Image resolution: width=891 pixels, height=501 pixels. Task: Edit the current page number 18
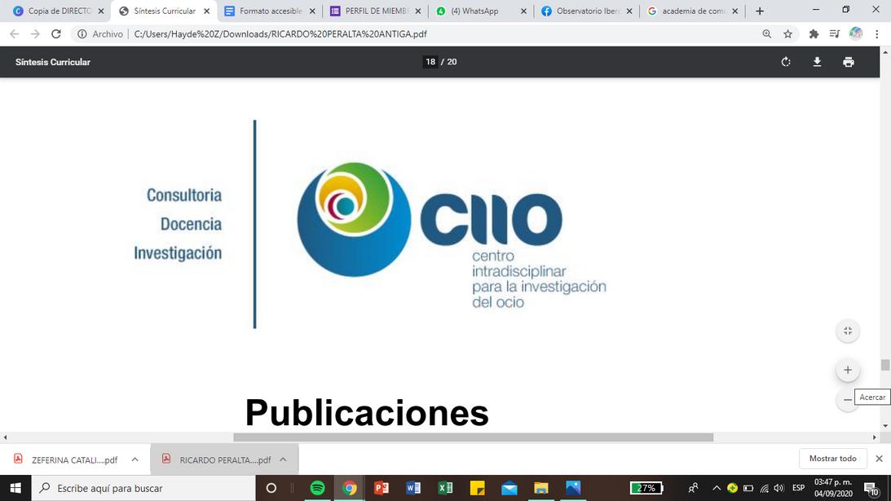pyautogui.click(x=430, y=62)
